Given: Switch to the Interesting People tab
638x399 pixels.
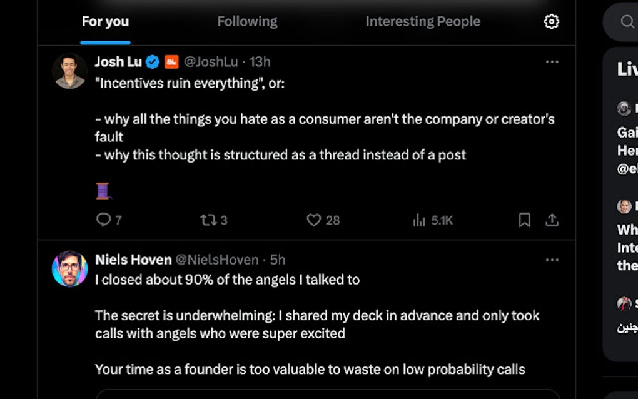Looking at the screenshot, I should point(423,21).
